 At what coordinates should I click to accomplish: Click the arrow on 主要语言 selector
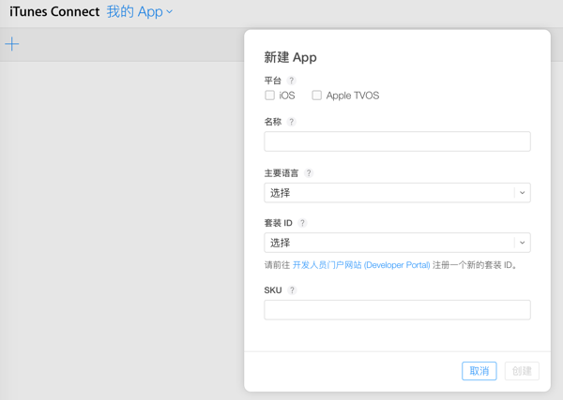[x=522, y=193]
